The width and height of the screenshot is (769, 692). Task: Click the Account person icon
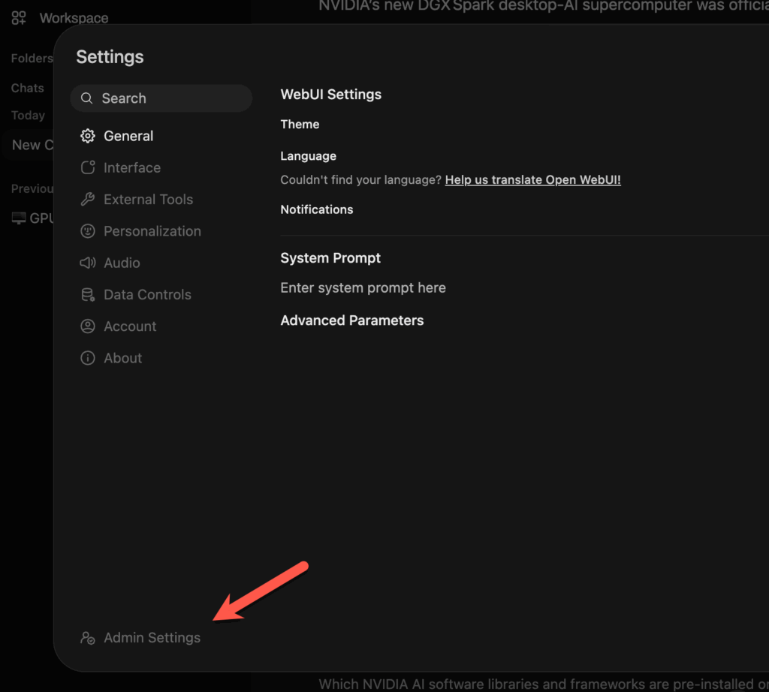tap(88, 326)
